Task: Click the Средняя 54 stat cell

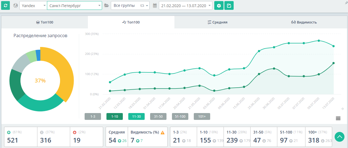Action: point(117,137)
